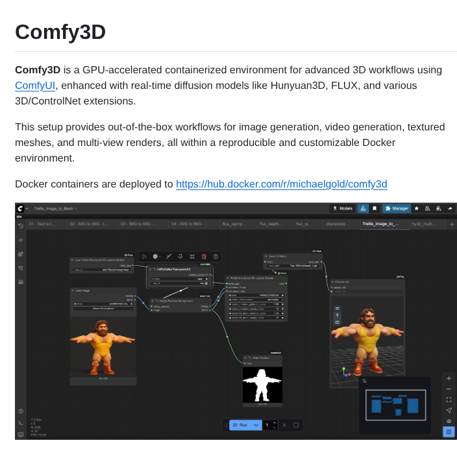The image size is (457, 456).
Task: Open the Run button dropdown chevron
Action: (x=256, y=425)
